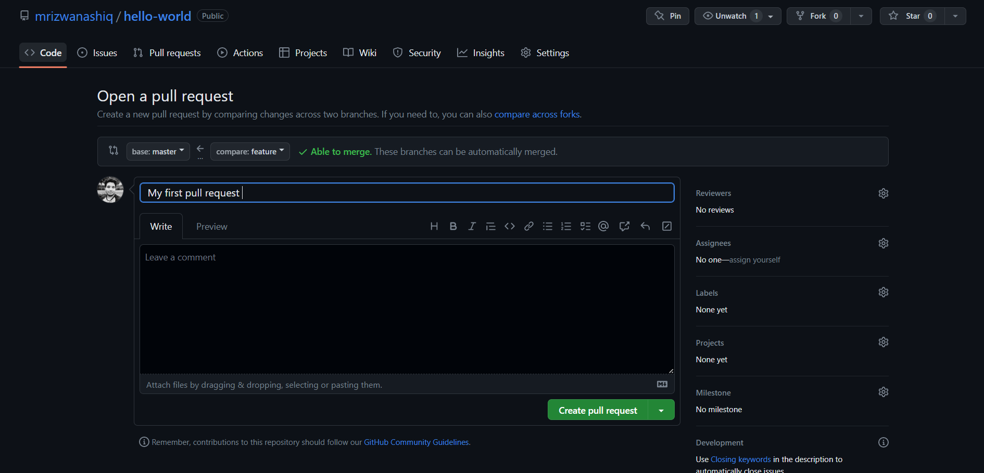The width and height of the screenshot is (984, 473).
Task: Open the Pull requests tab
Action: pyautogui.click(x=167, y=52)
